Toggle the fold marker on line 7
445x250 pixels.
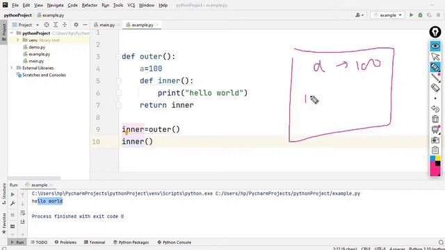coord(119,106)
